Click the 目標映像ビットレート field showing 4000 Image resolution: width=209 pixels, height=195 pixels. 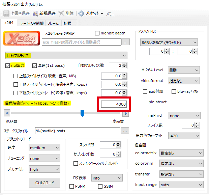pyautogui.click(x=114, y=104)
